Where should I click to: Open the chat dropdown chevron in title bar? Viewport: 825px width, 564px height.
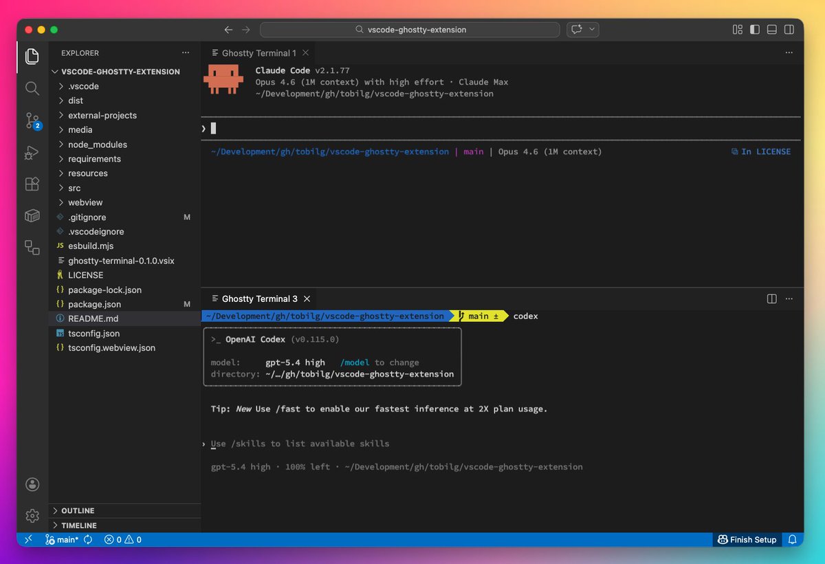[x=592, y=30]
